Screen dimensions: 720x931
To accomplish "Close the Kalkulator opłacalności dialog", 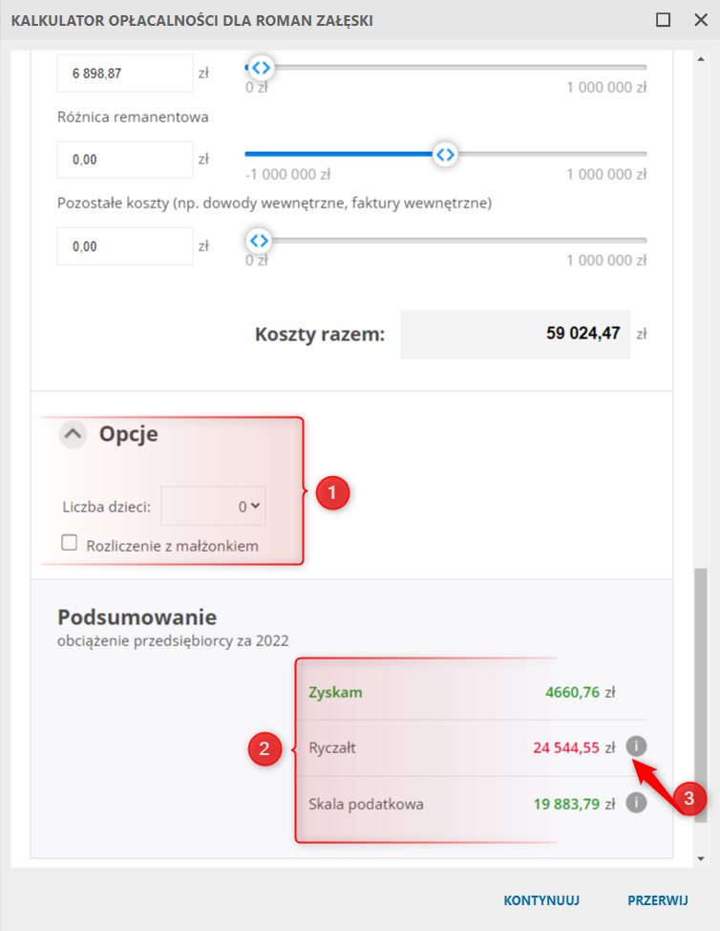I will (x=700, y=20).
